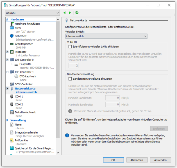Open the Virtueller Switch dropdown
177x168 pixels.
(106, 36)
